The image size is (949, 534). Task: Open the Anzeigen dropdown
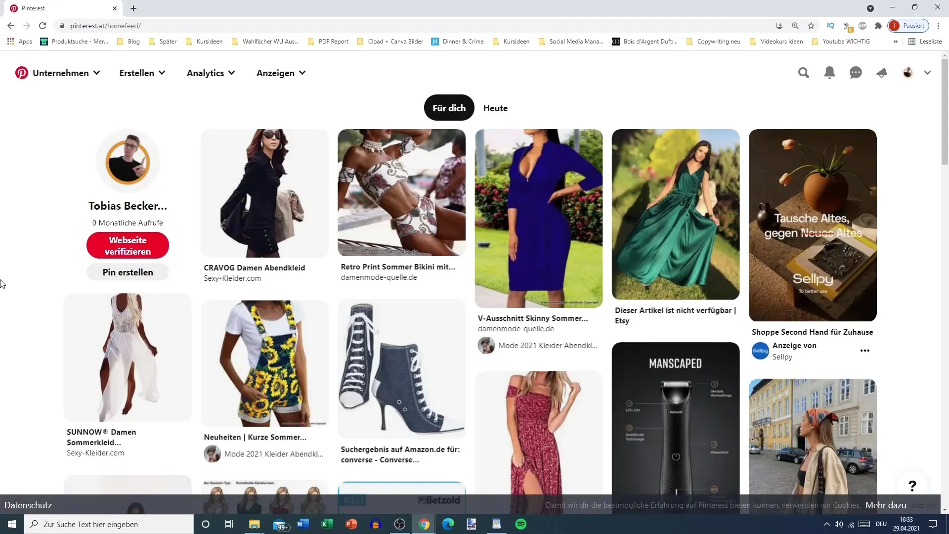(281, 73)
